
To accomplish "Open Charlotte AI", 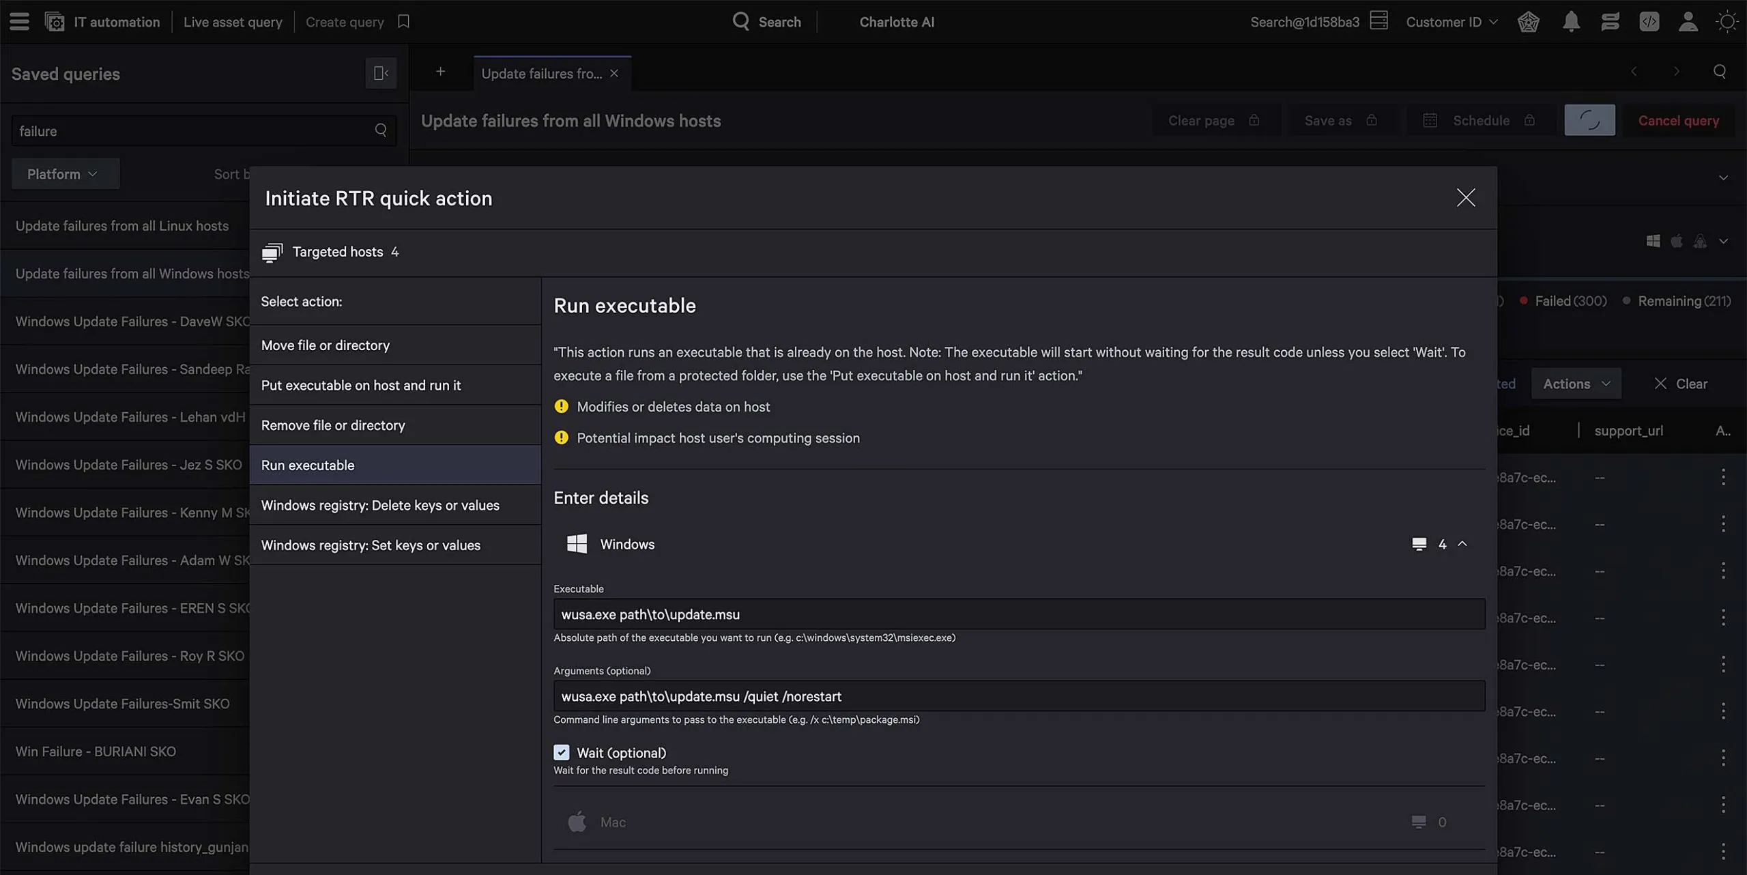I will click(x=897, y=22).
